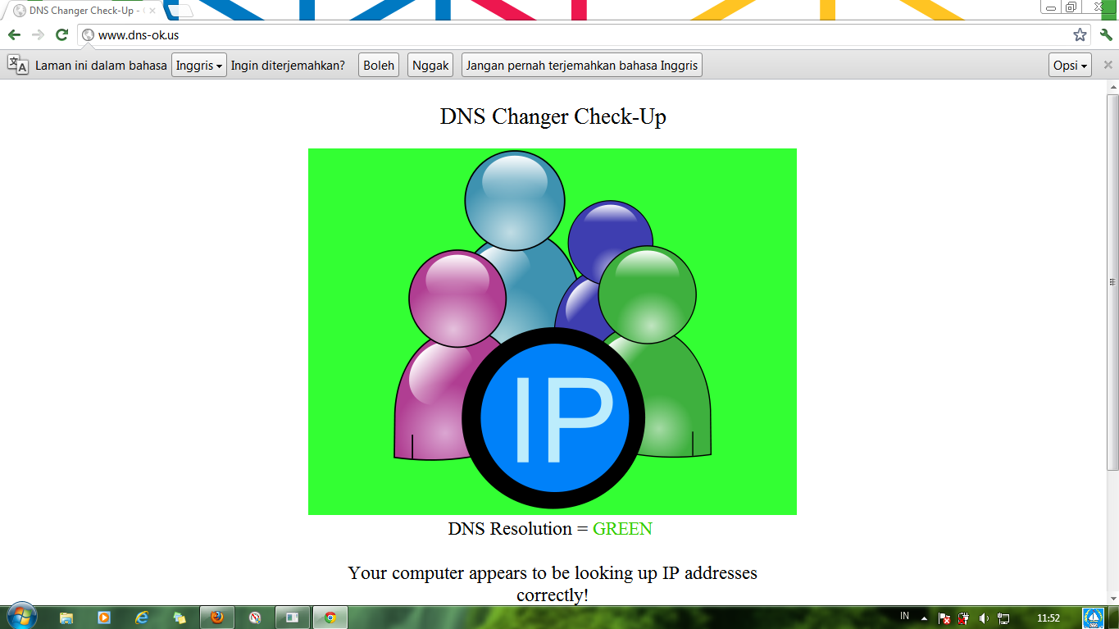Open the Action Center flag icon
Viewport: 1119px width, 629px height.
pyautogui.click(x=944, y=618)
